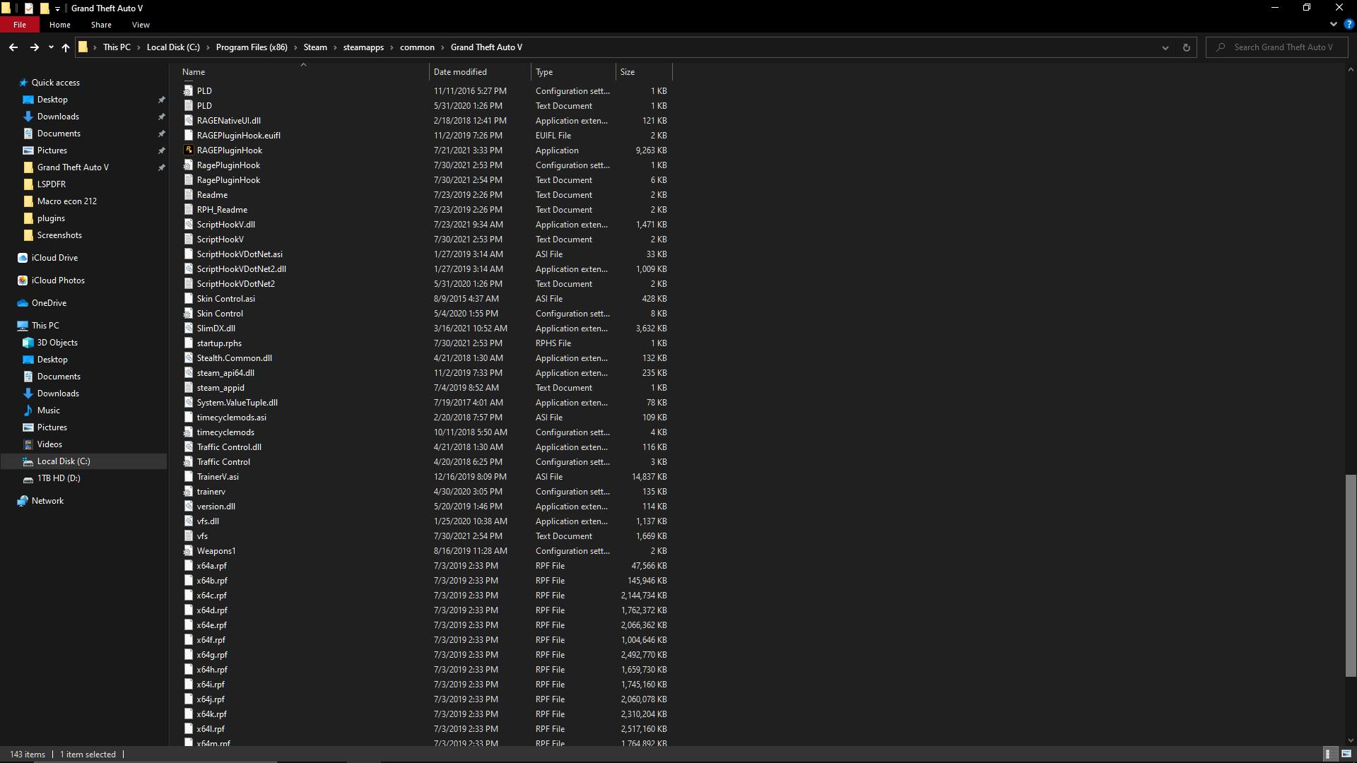The width and height of the screenshot is (1357, 763).
Task: Open the View ribbon tab
Action: coord(141,25)
